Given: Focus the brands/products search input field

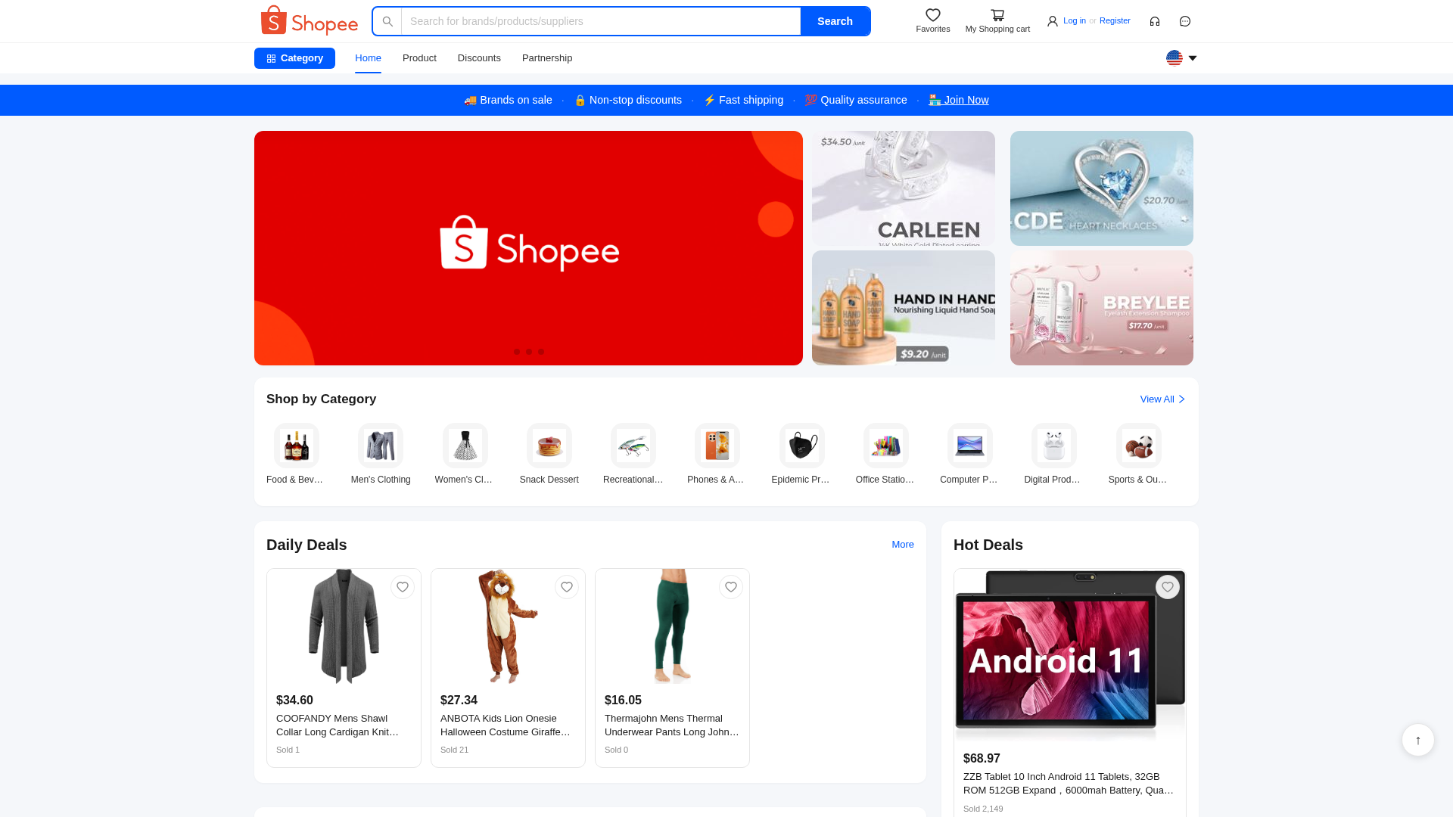Looking at the screenshot, I should (601, 21).
